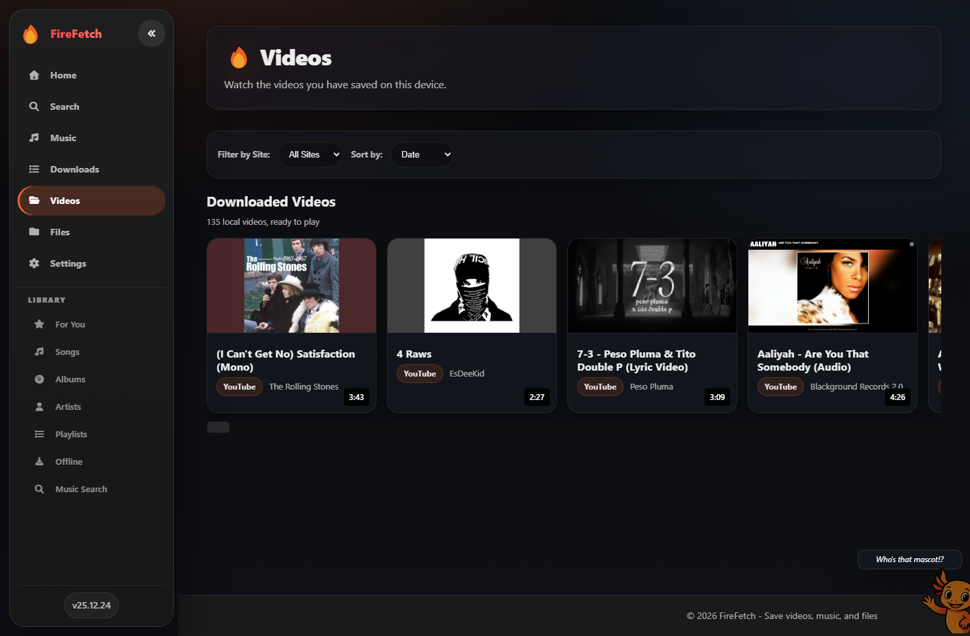Click the title "(I Can't Get No) Satisfaction (Mono)"
The width and height of the screenshot is (970, 636).
click(x=286, y=360)
